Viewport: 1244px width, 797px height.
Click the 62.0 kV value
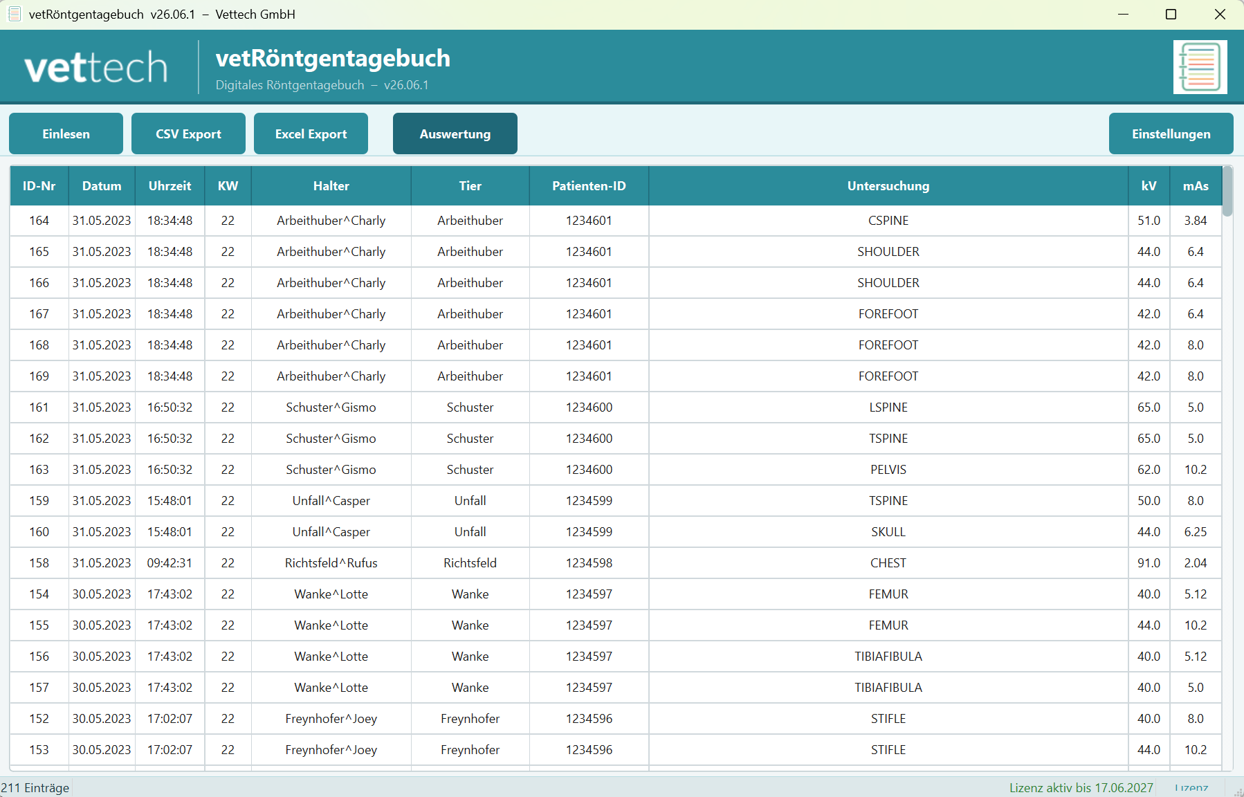[x=1149, y=470]
